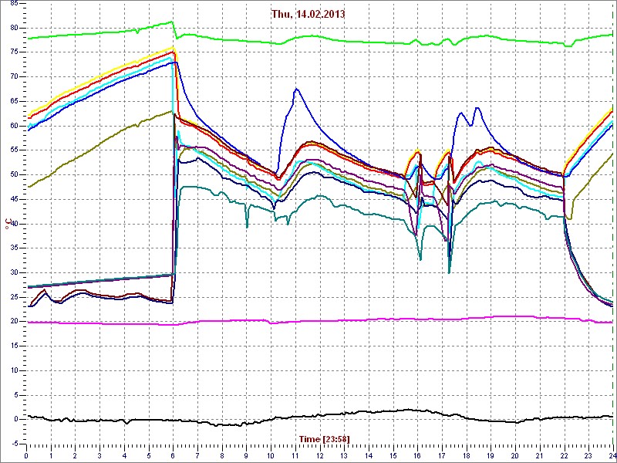Click hour 12 on the time axis
The image size is (617, 463).
pos(319,455)
